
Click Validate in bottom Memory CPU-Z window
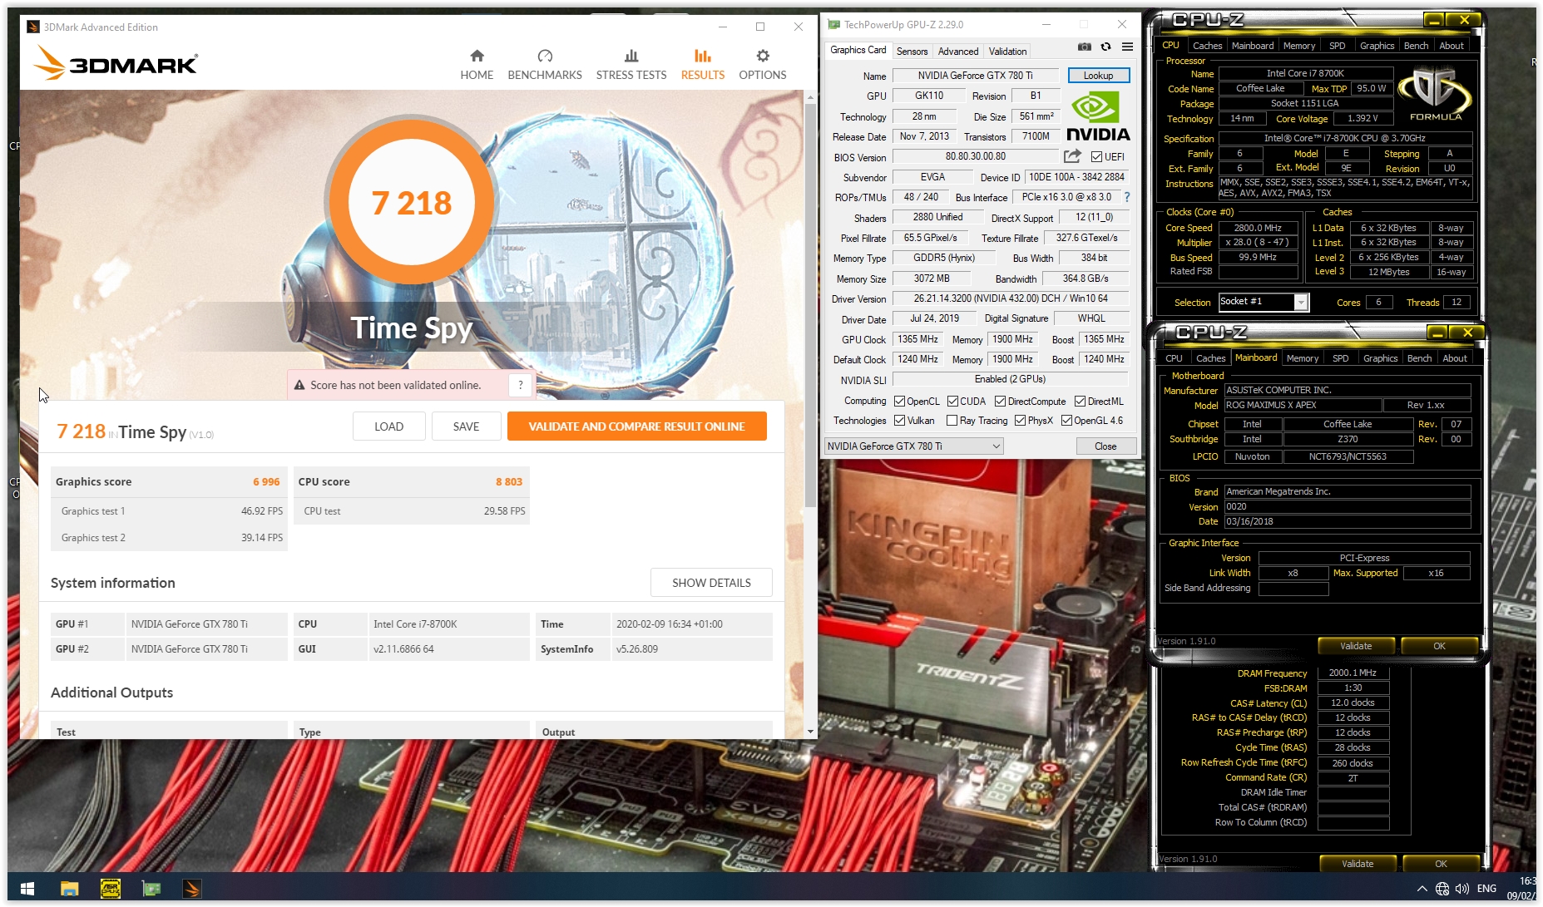1358,864
